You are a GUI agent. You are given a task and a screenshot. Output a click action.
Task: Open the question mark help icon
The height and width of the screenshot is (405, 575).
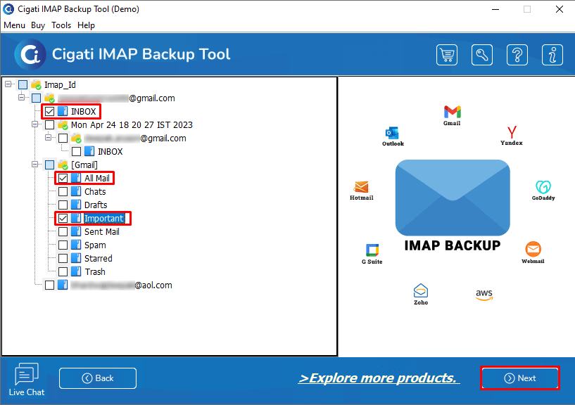[517, 55]
